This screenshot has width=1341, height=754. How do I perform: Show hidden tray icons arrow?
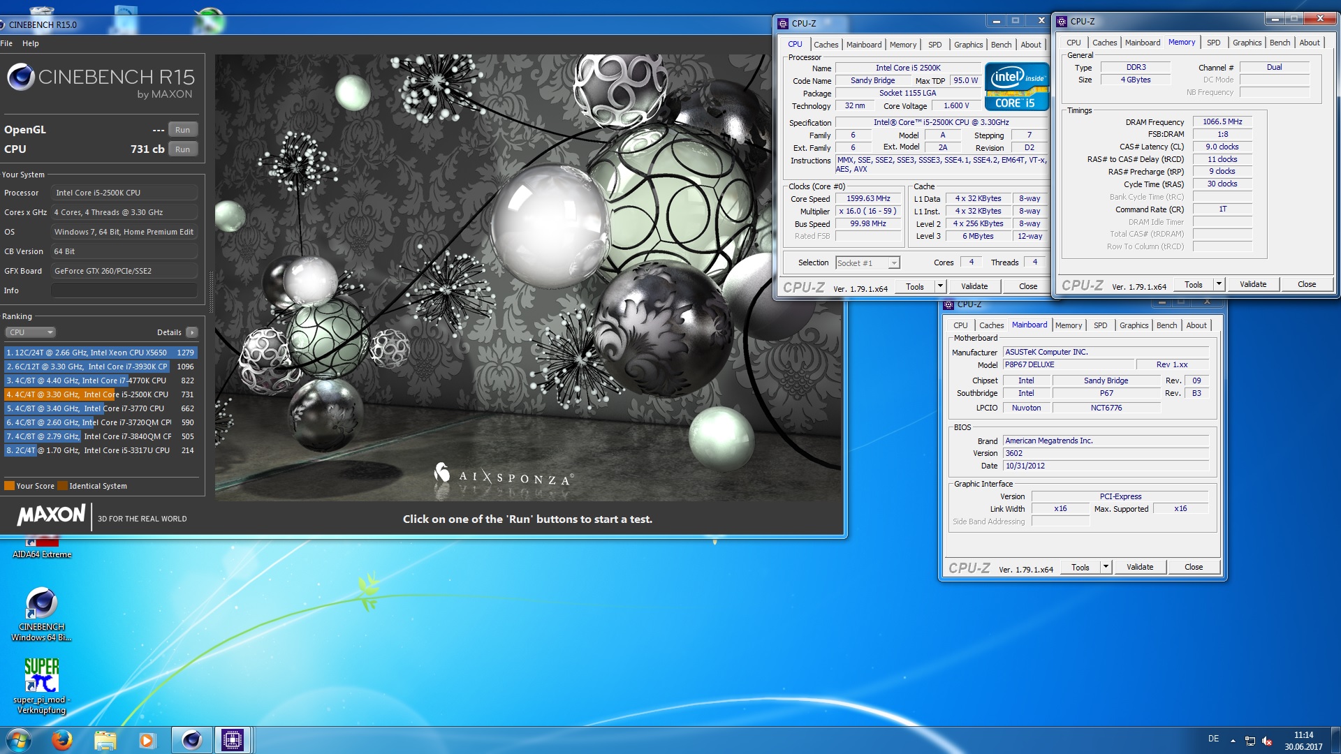point(1233,740)
